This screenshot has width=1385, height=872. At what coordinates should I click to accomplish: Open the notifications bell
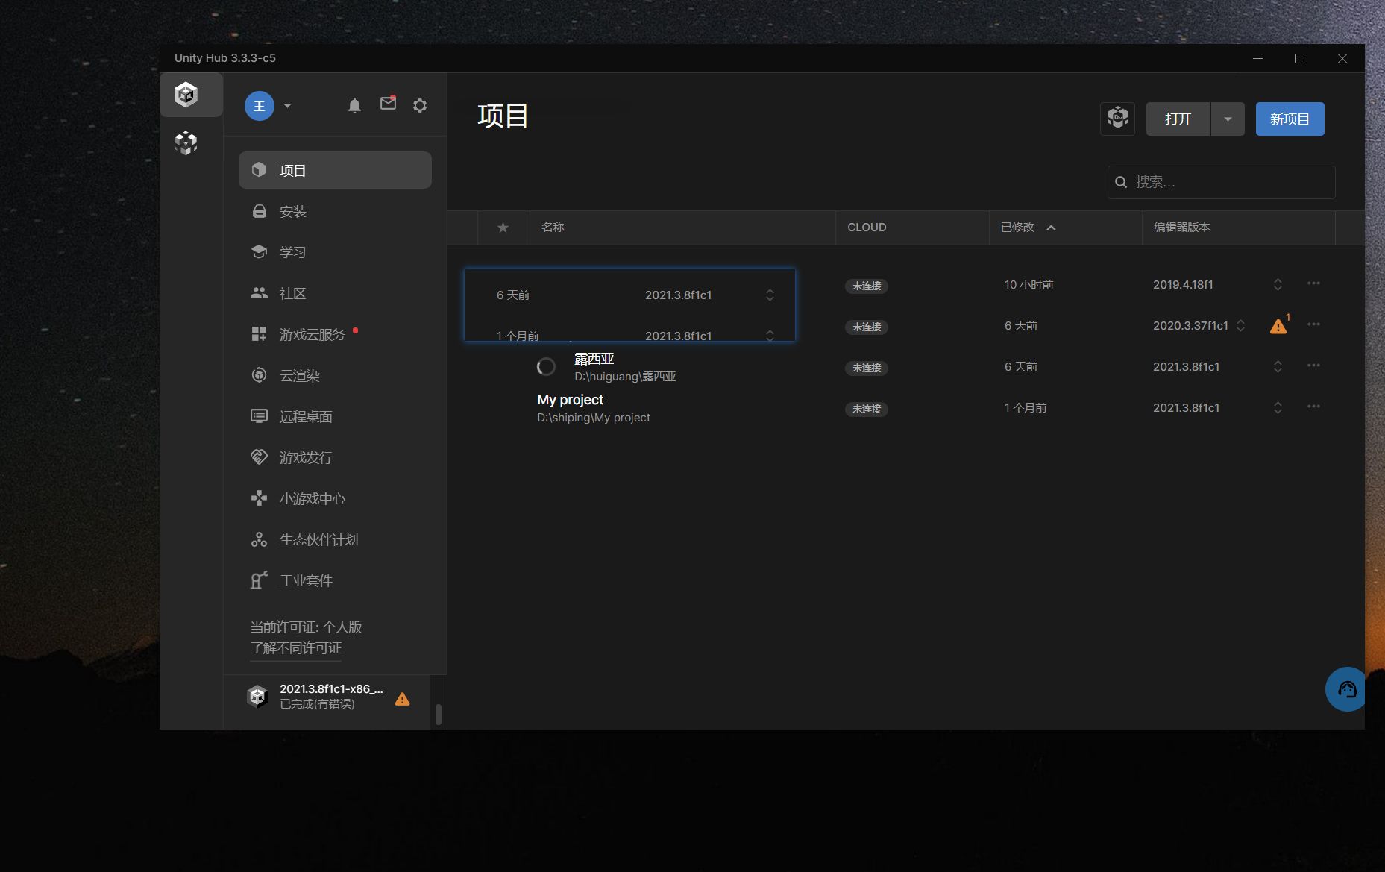click(354, 106)
